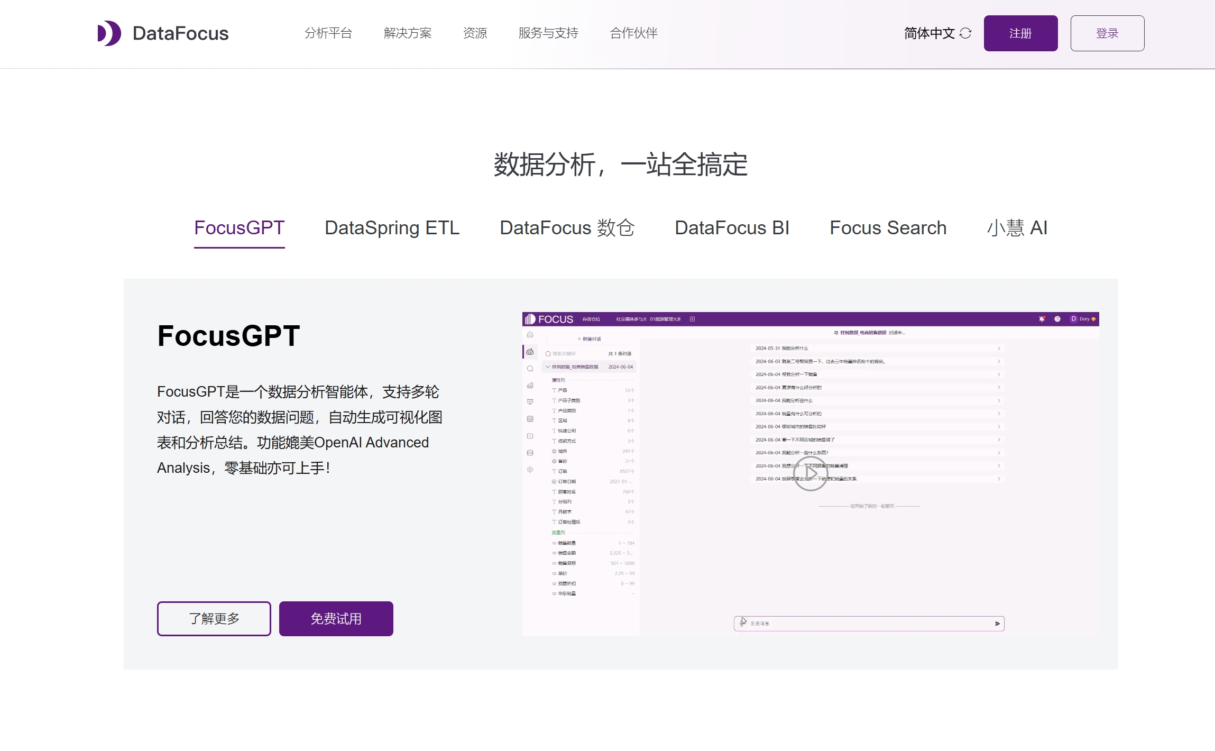Click the 登录 login button
1215x751 pixels.
point(1107,33)
